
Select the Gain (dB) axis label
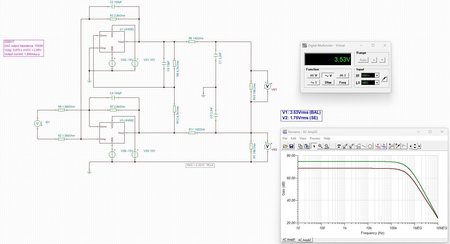click(x=283, y=188)
